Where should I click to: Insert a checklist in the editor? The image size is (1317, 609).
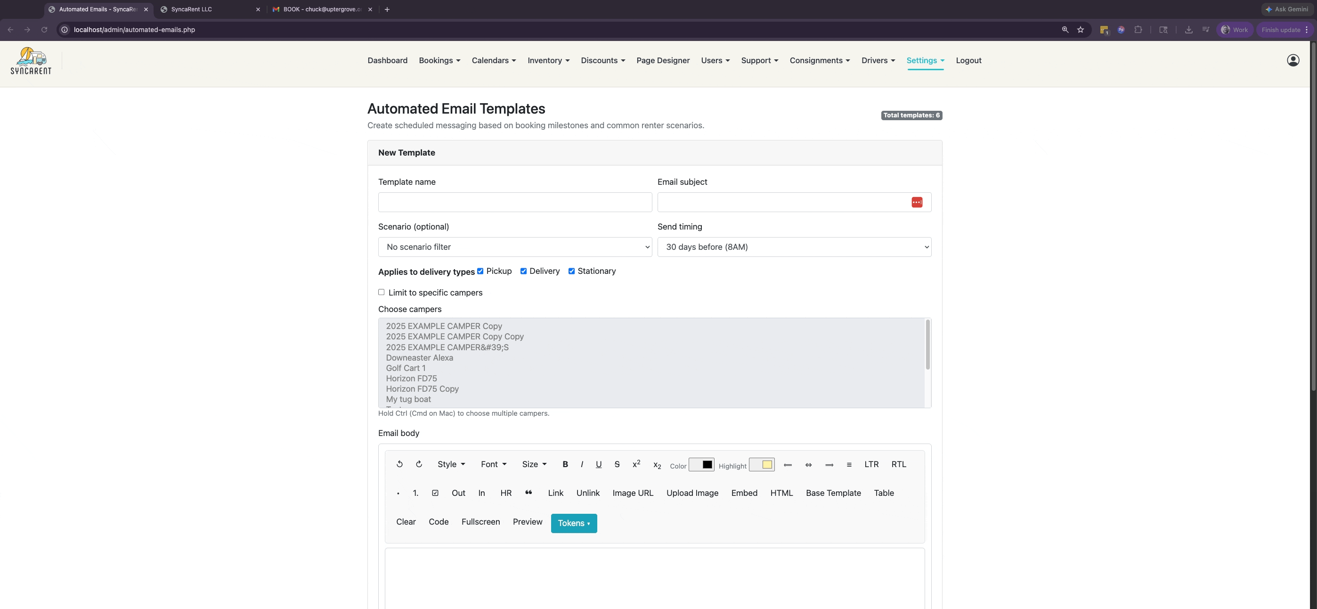(435, 493)
